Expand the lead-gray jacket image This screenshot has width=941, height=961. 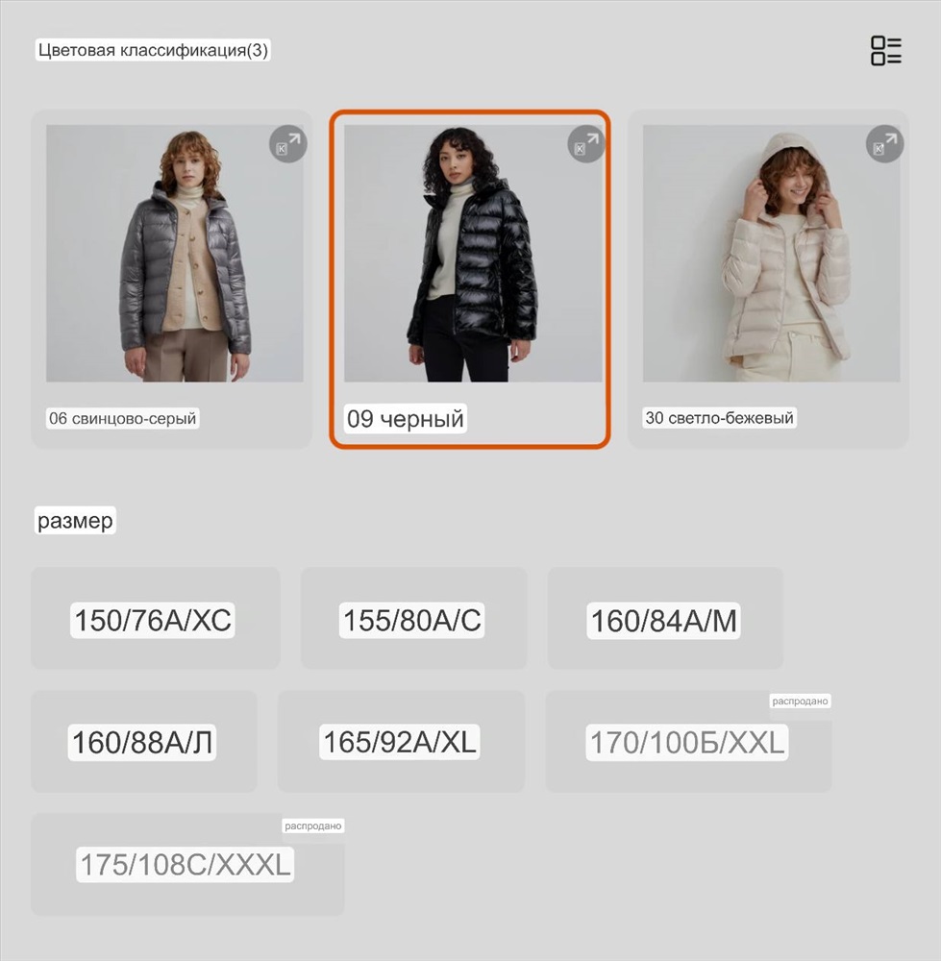click(288, 144)
